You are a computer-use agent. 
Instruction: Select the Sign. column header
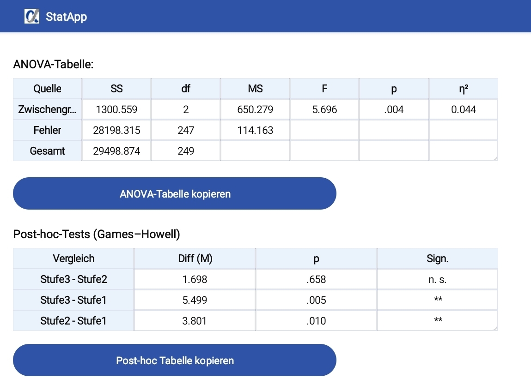438,259
